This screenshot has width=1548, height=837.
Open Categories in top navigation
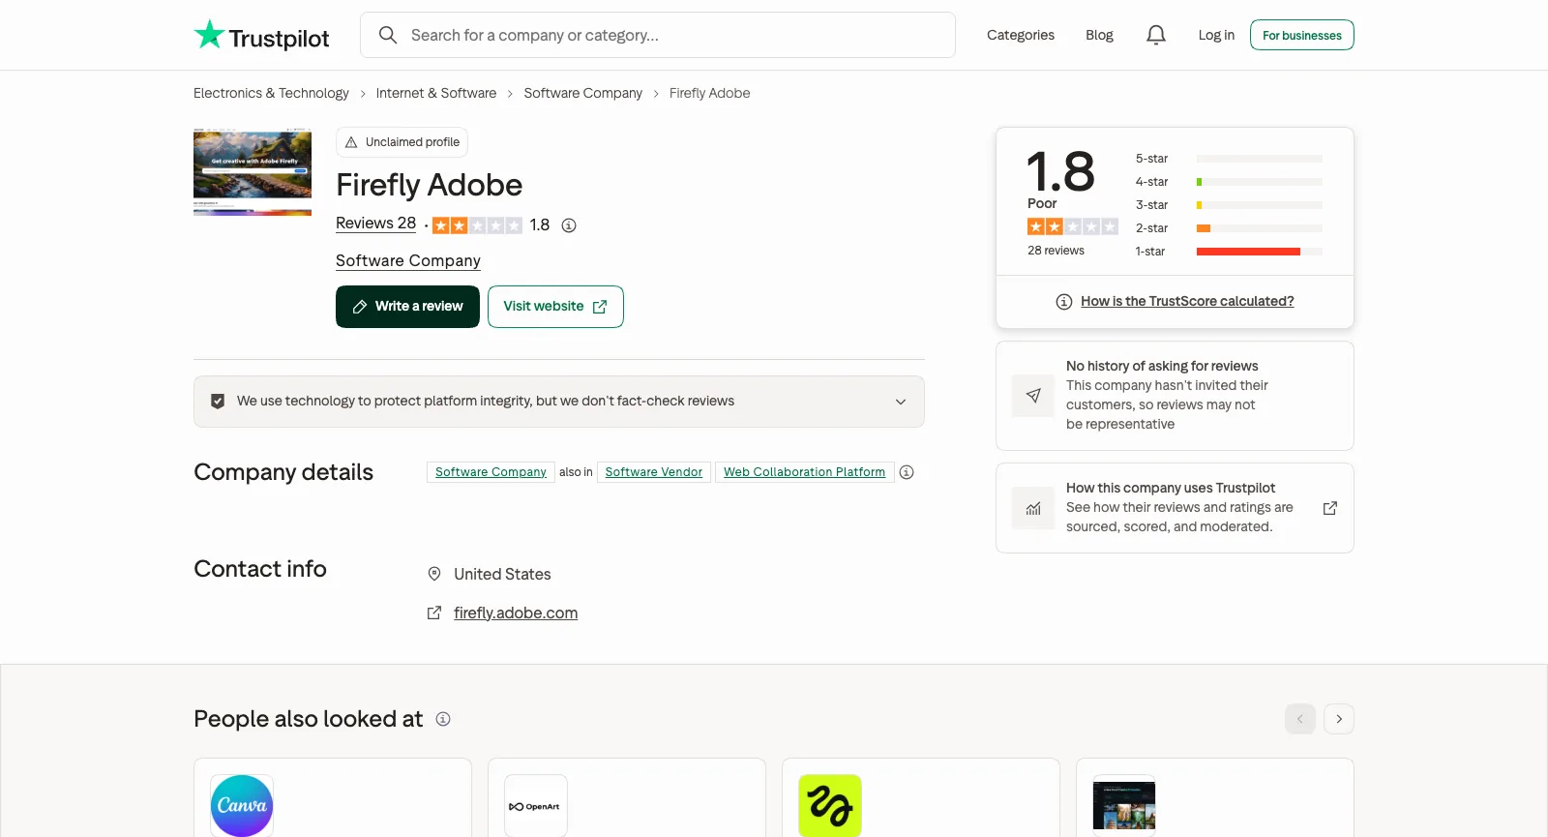point(1021,35)
